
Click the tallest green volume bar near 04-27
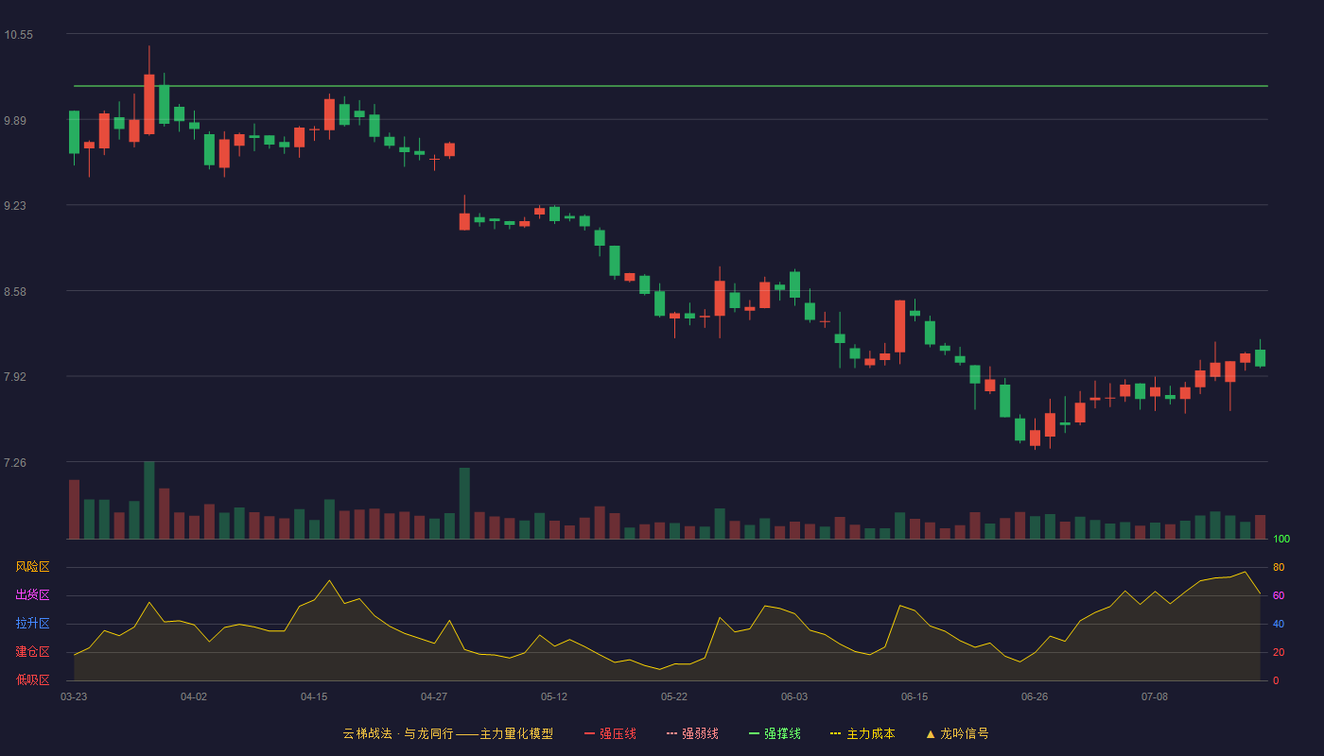(x=464, y=504)
